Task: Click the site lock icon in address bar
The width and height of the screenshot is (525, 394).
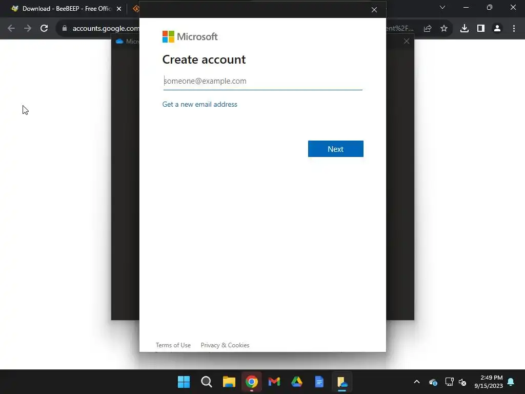Action: (x=65, y=29)
